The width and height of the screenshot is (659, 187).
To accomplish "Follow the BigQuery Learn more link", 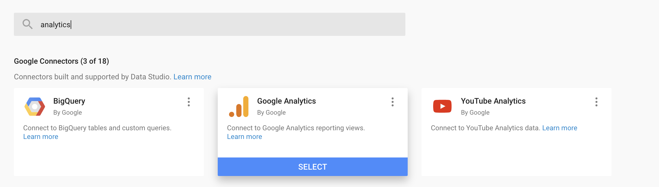I will pyautogui.click(x=41, y=137).
